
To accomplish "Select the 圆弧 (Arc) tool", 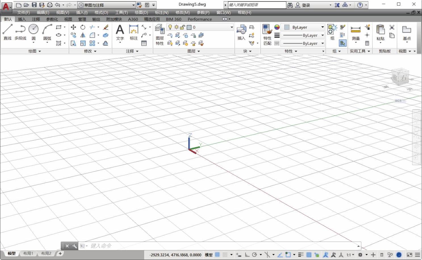I will coord(47,33).
